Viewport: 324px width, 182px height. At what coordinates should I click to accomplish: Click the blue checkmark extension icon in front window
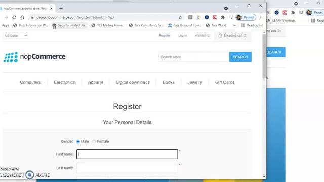pyautogui.click(x=207, y=17)
